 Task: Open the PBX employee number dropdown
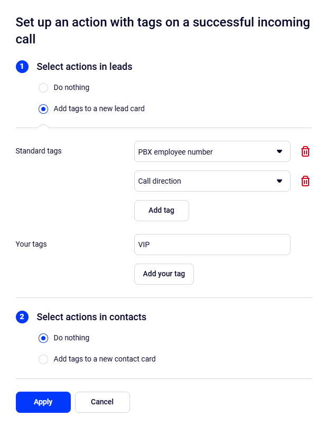click(212, 152)
